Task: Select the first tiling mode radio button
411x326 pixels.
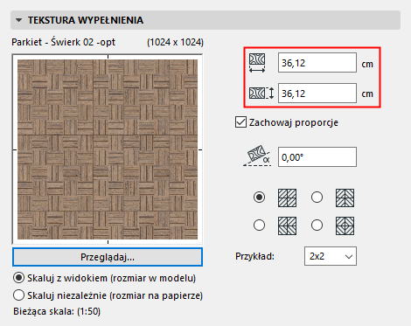Action: tap(259, 198)
